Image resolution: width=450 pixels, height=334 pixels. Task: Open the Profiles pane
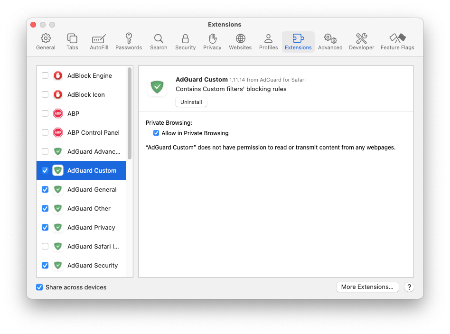(x=268, y=42)
